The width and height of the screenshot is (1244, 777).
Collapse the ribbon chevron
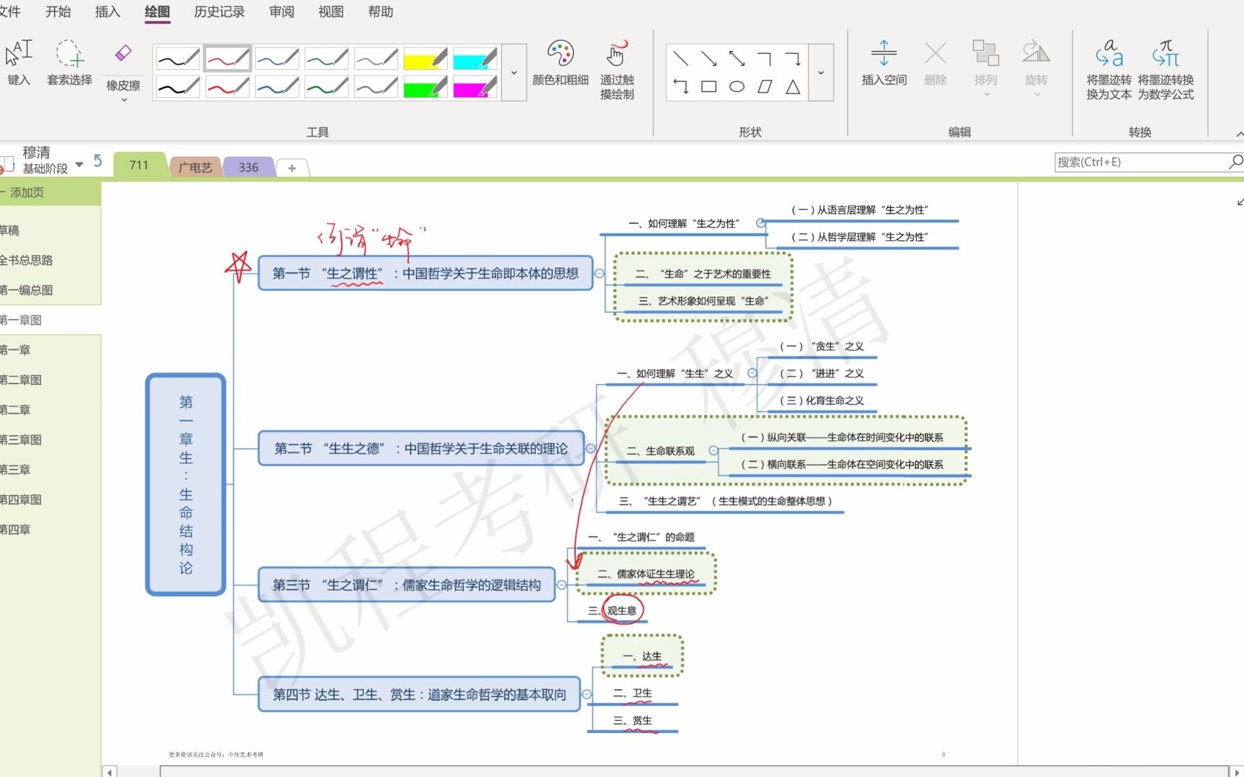[x=1238, y=134]
